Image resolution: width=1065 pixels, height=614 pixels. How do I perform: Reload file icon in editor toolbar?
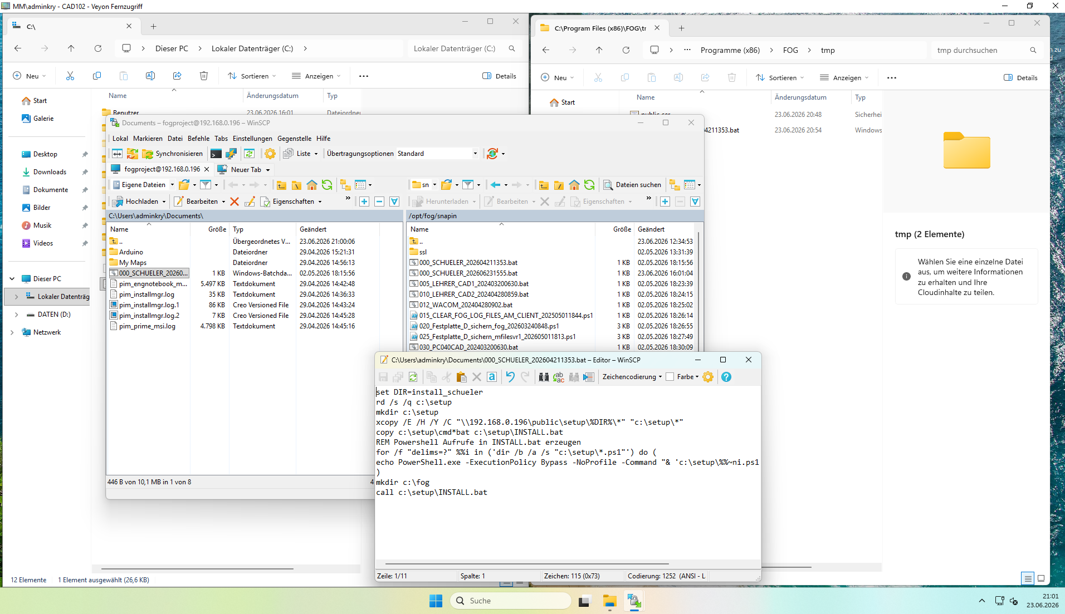point(413,377)
